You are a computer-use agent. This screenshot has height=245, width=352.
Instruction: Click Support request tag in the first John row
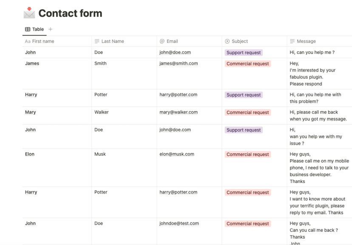(x=244, y=53)
